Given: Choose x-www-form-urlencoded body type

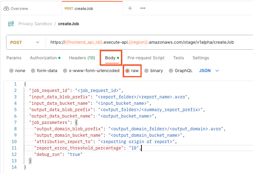Looking at the screenshot, I should (65, 71).
